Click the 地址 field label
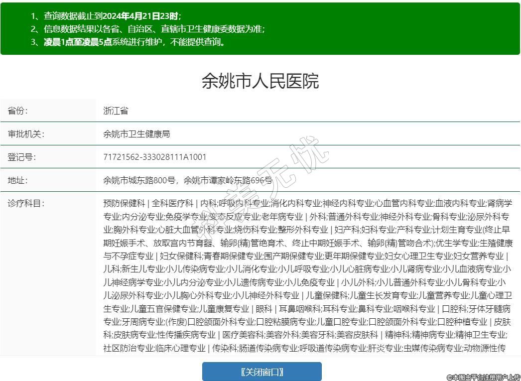Viewport: 521px width, 381px height. tap(17, 180)
